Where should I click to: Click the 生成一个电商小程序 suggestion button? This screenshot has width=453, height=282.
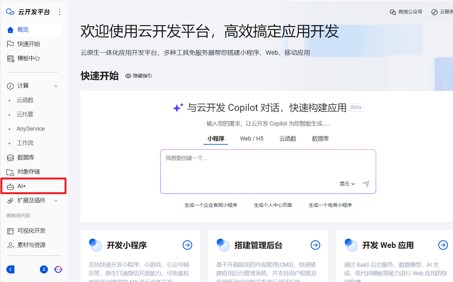[330, 205]
